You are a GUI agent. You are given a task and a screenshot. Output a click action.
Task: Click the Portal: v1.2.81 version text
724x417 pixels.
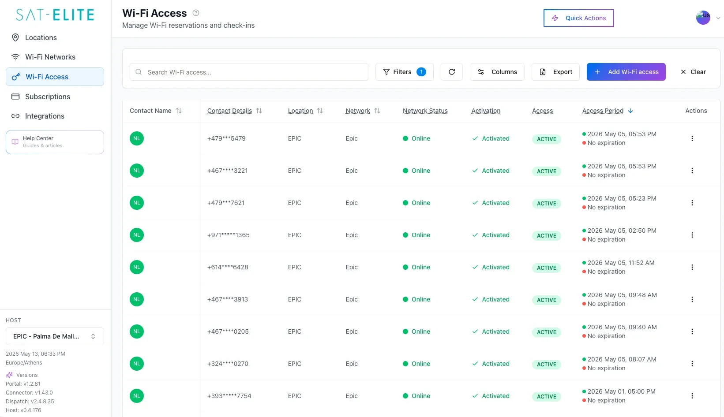pos(23,384)
